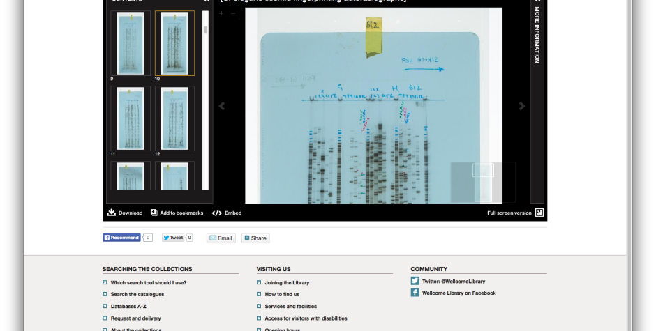The width and height of the screenshot is (656, 331).
Task: Open 'Wellcome Library on Facebook' link
Action: 459,293
